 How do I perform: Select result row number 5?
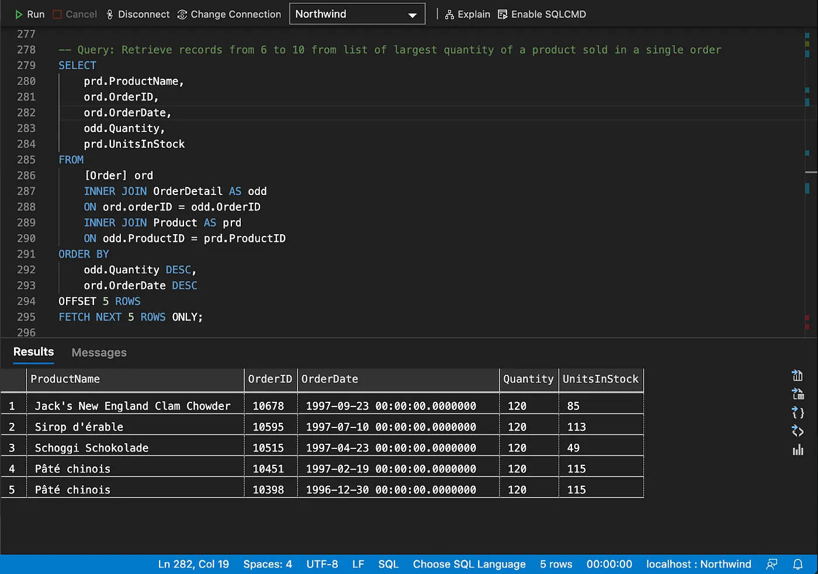(x=13, y=490)
